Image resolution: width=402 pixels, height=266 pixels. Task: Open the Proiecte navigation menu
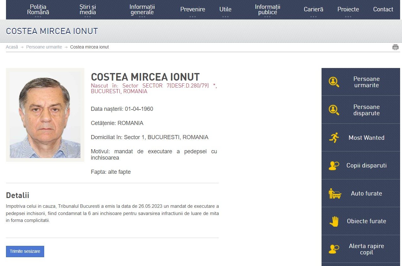click(348, 10)
